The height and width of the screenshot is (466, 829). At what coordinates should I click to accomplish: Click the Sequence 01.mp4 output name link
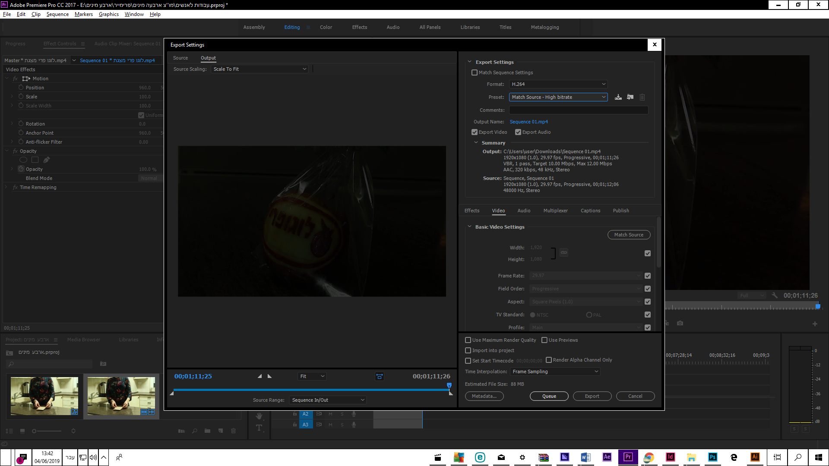[x=528, y=122]
